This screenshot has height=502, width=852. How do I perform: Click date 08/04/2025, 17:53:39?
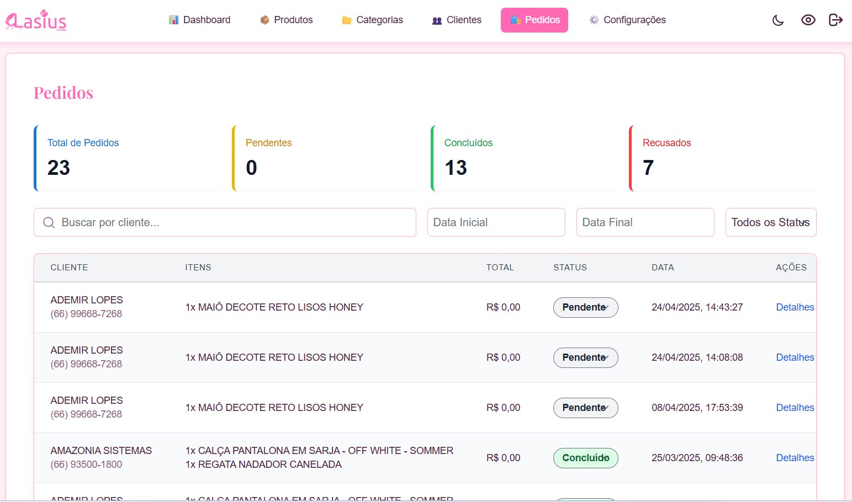pyautogui.click(x=697, y=408)
